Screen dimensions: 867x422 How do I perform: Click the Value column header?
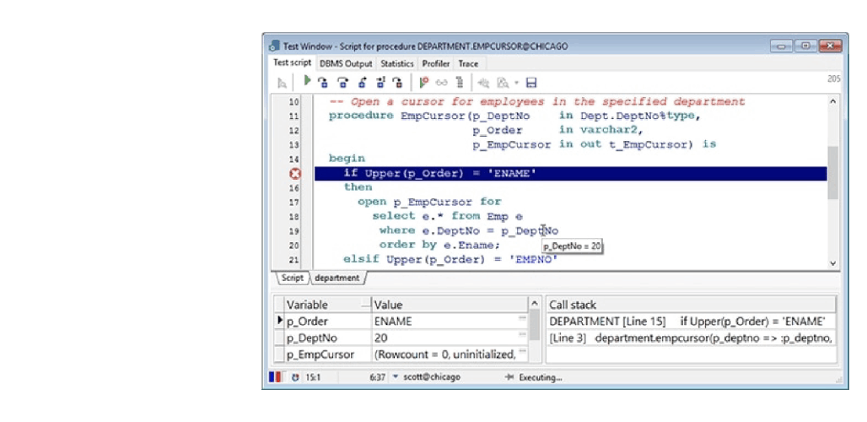(x=450, y=305)
